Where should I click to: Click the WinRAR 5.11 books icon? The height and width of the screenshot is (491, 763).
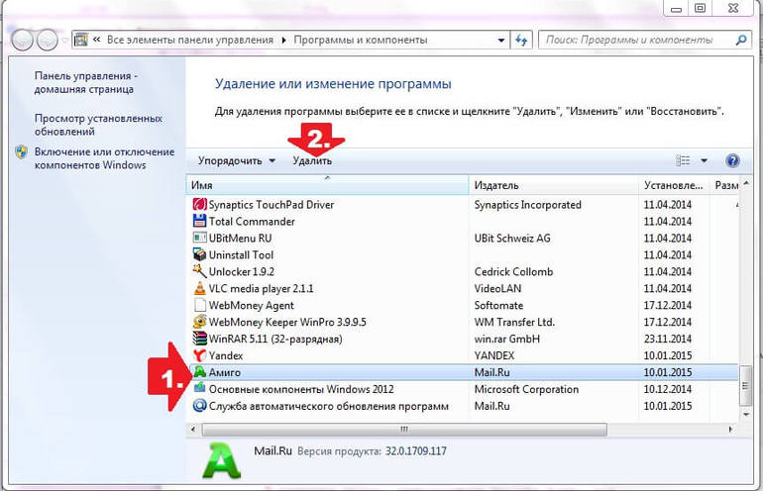click(199, 339)
